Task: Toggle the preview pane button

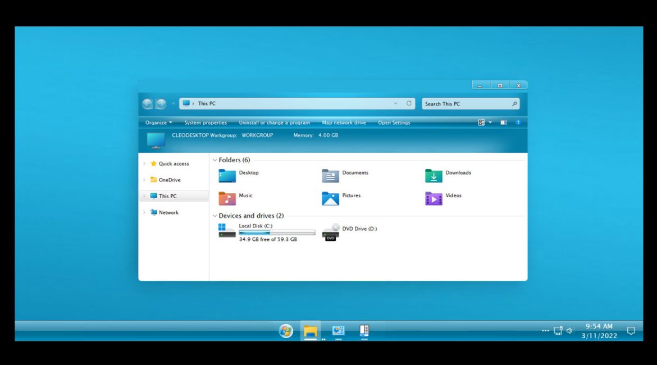Action: click(503, 122)
